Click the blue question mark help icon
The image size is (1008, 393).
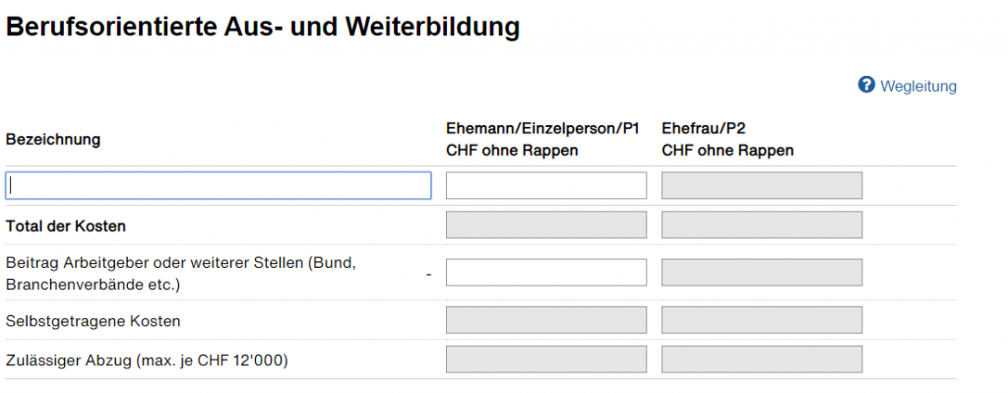[x=866, y=85]
